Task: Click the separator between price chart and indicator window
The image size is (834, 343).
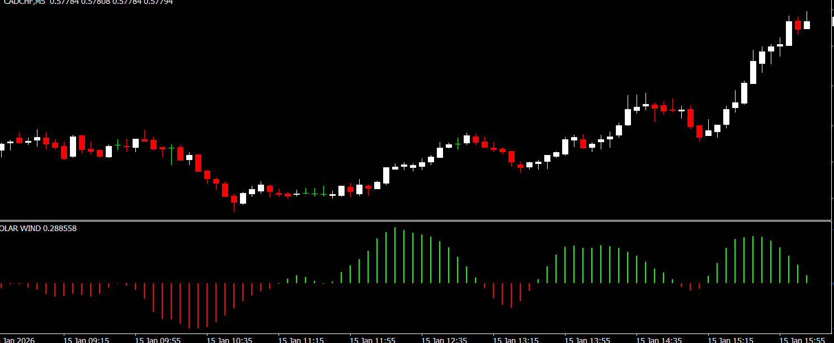Action: (417, 220)
